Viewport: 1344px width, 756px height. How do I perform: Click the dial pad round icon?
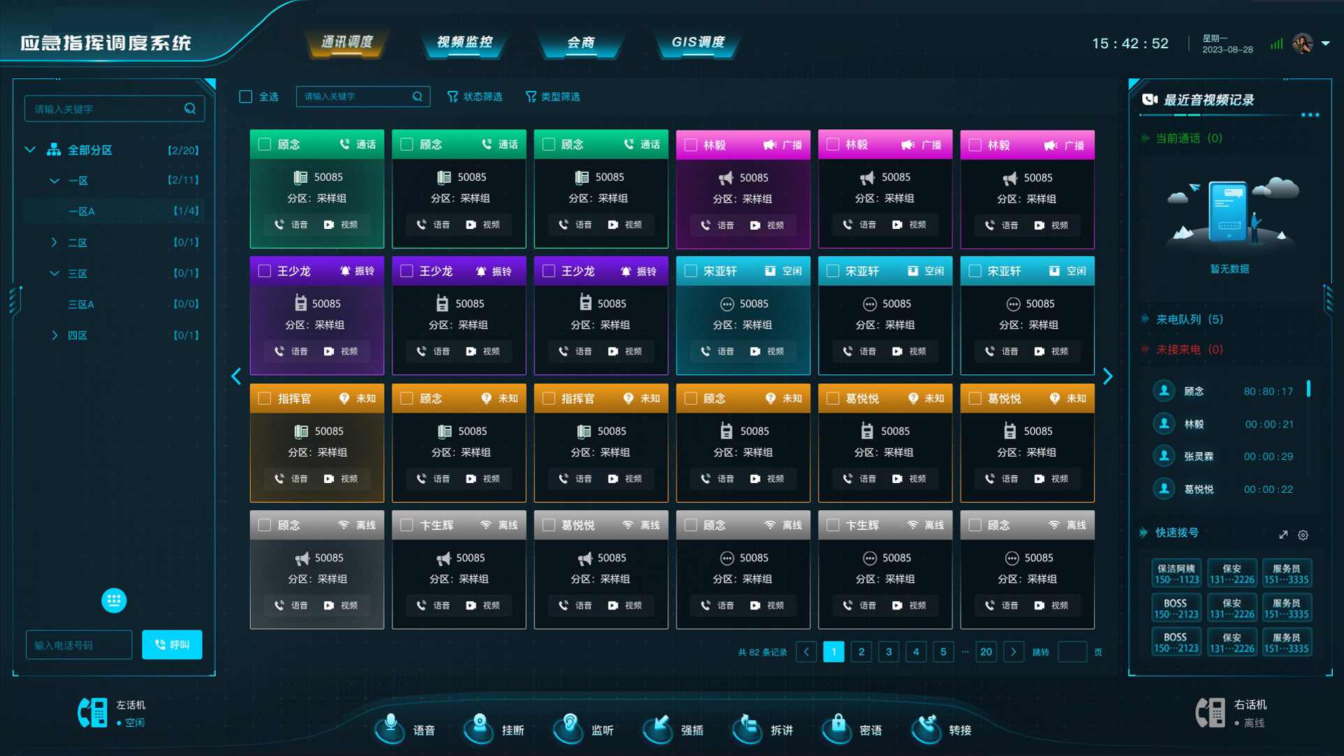(x=114, y=600)
